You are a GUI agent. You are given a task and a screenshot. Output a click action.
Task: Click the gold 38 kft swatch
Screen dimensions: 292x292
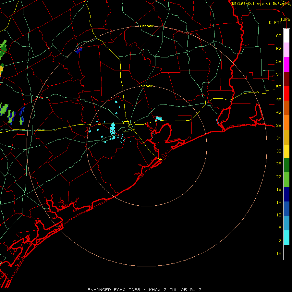click(x=286, y=137)
